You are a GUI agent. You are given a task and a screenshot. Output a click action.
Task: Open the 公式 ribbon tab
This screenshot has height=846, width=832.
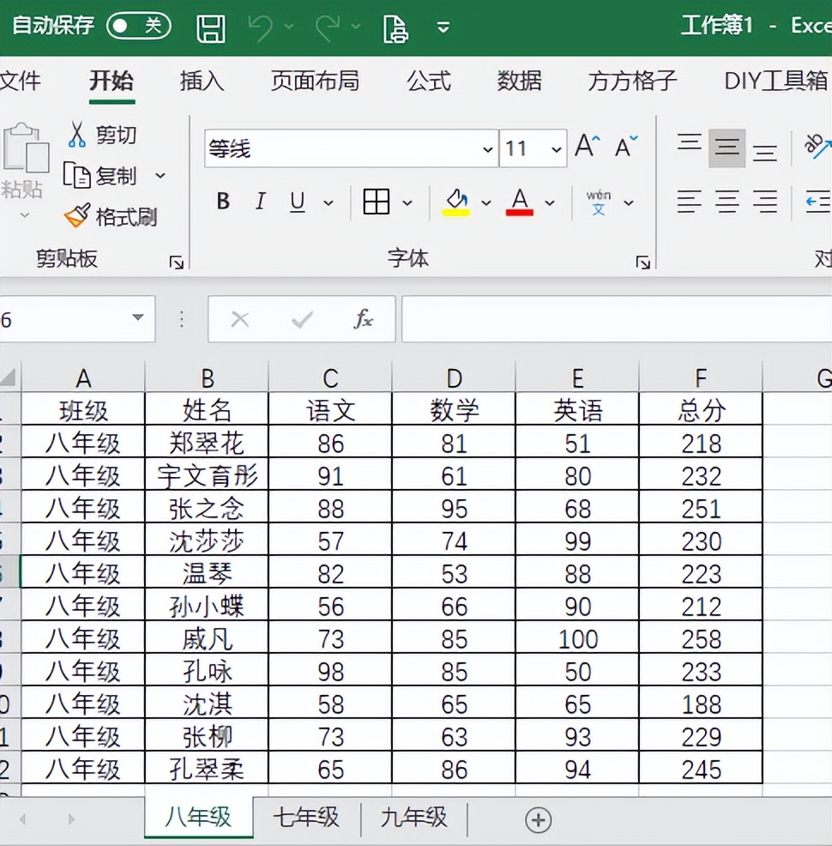click(x=428, y=82)
